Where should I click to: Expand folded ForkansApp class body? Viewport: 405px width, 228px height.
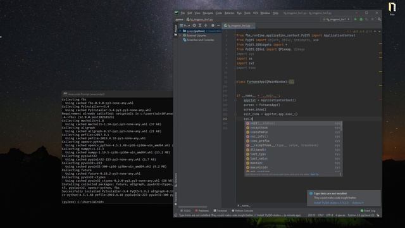291,82
